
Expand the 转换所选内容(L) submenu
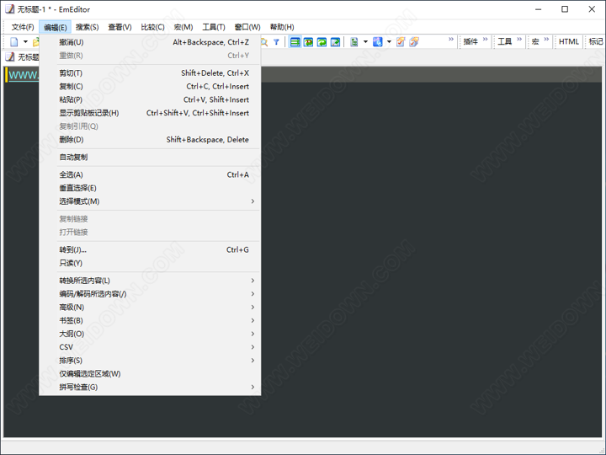pos(84,281)
